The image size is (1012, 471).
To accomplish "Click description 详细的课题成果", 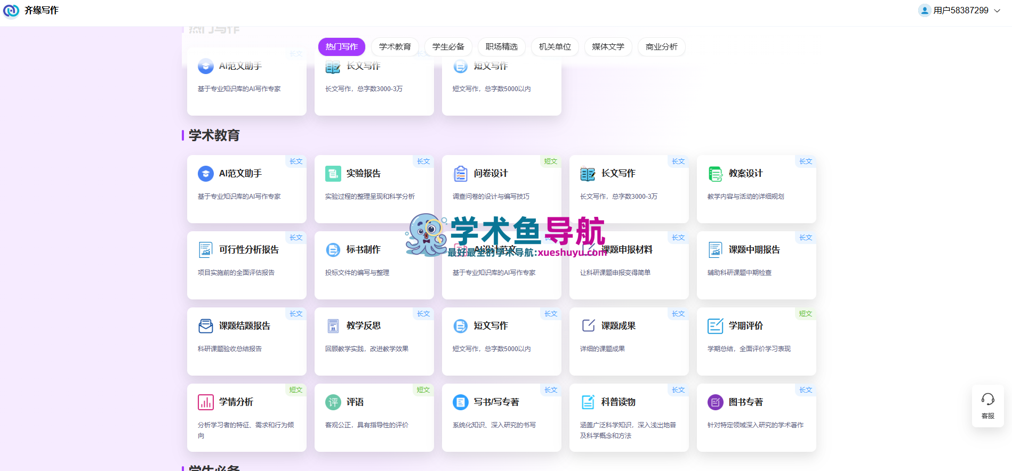I will tap(603, 349).
